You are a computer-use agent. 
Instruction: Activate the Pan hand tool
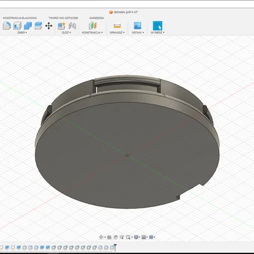pos(116,237)
